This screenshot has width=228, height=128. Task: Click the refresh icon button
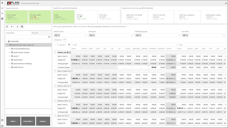click(7, 27)
